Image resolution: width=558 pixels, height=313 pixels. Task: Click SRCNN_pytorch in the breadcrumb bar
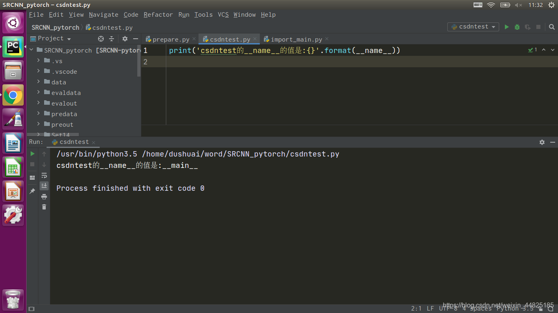point(55,27)
